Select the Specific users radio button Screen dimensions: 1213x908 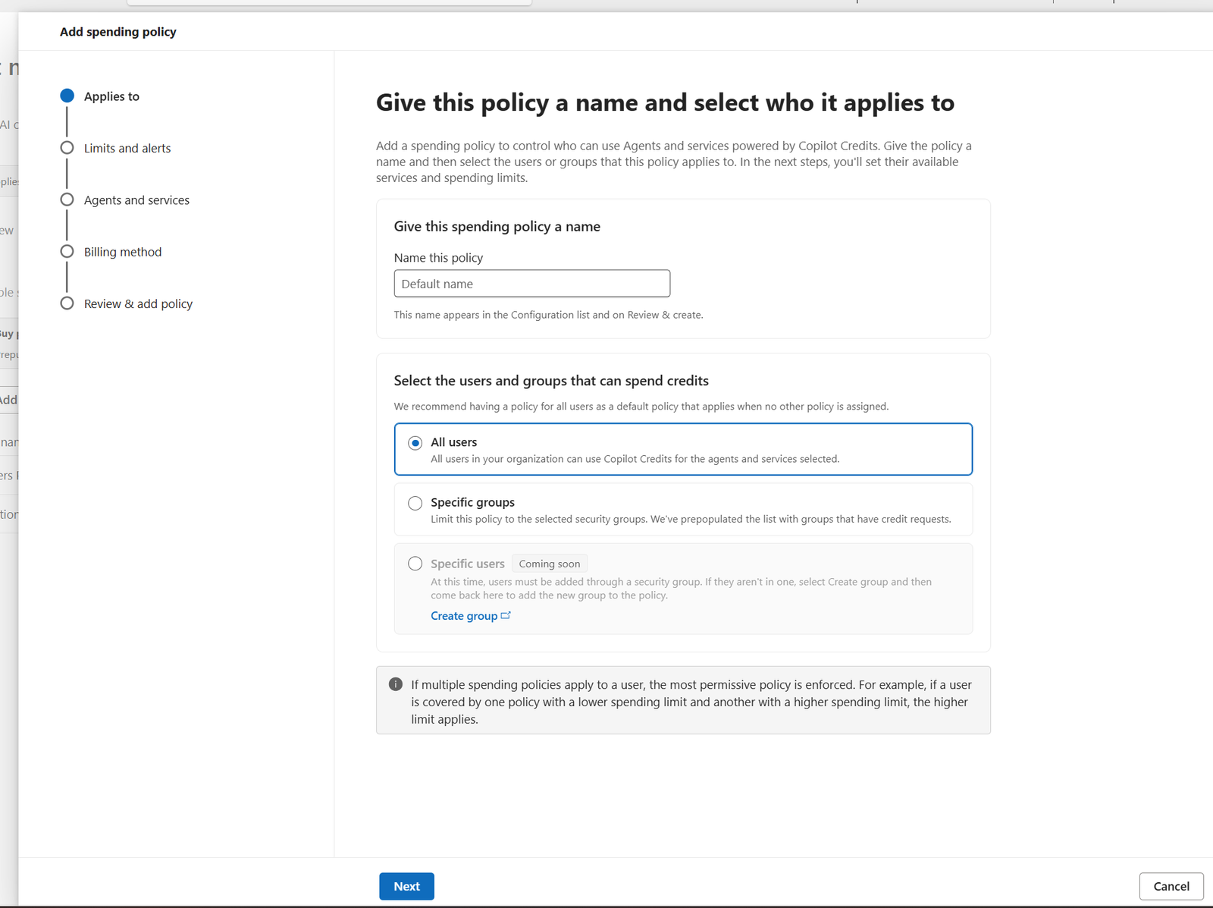[415, 564]
